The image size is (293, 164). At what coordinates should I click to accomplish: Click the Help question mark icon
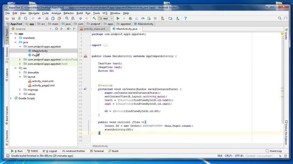(185, 18)
